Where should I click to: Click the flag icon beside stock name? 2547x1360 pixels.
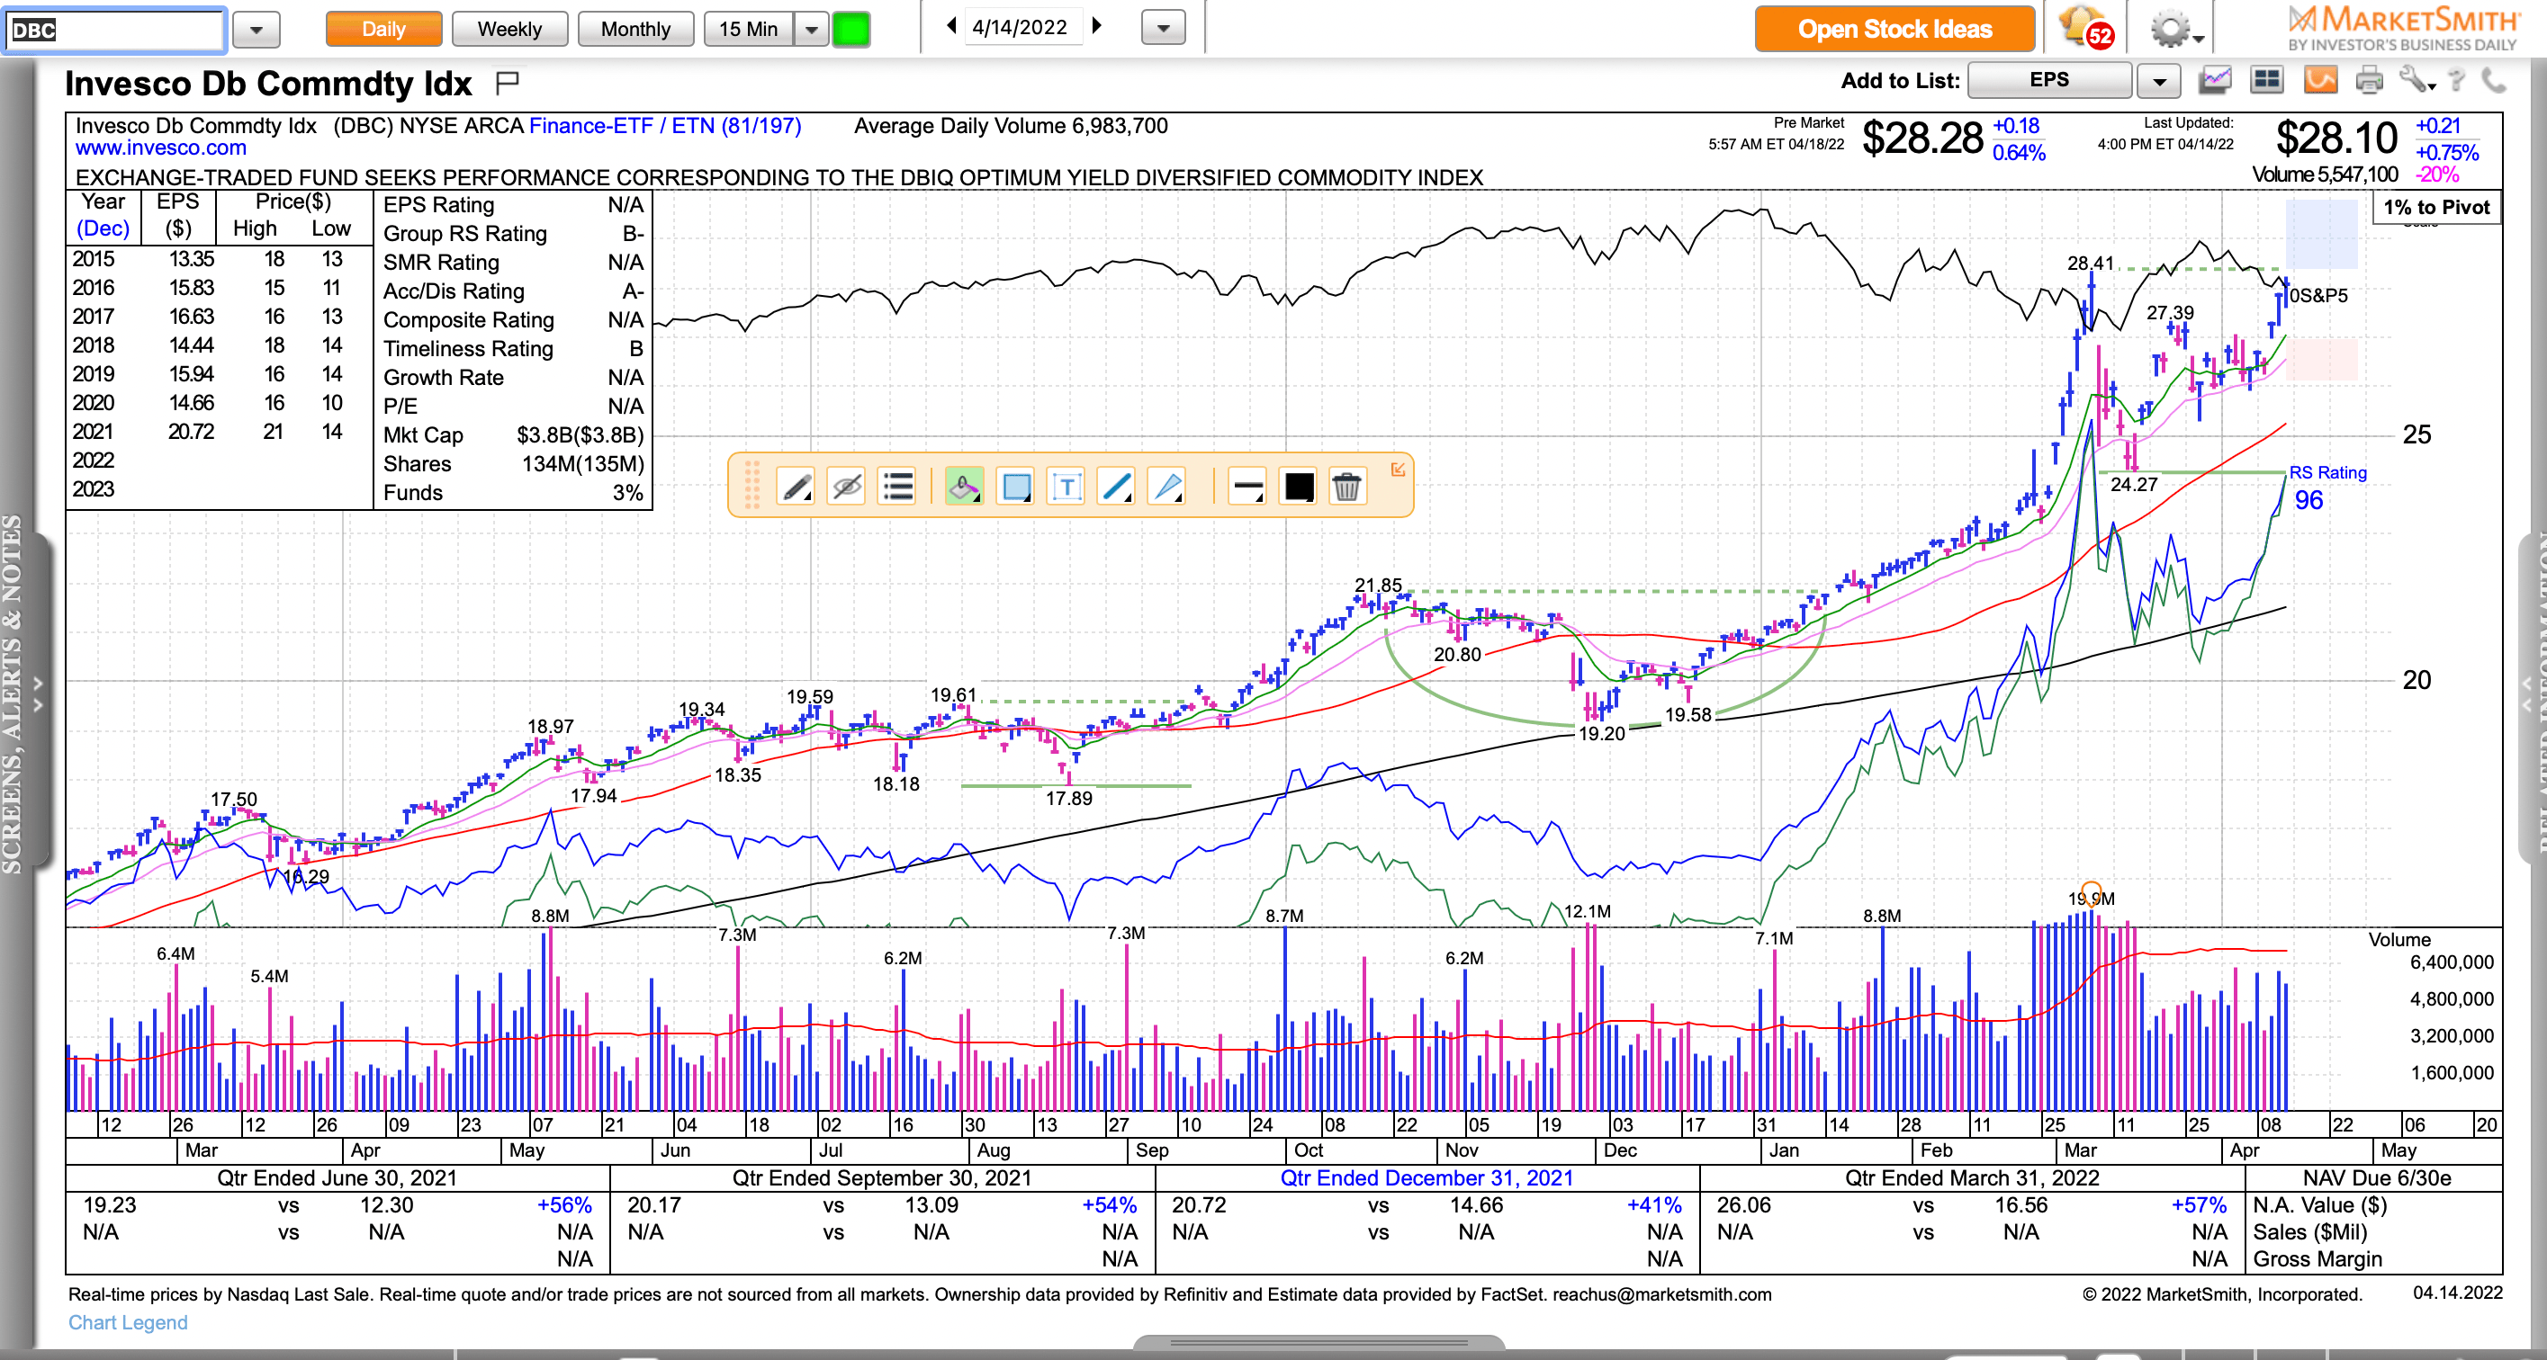(x=508, y=82)
